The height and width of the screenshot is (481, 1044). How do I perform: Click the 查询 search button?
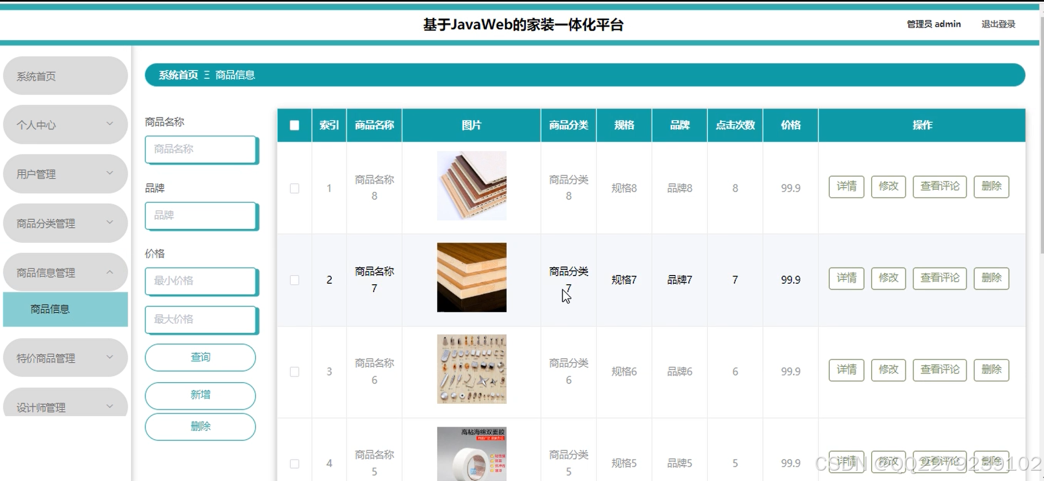coord(200,357)
